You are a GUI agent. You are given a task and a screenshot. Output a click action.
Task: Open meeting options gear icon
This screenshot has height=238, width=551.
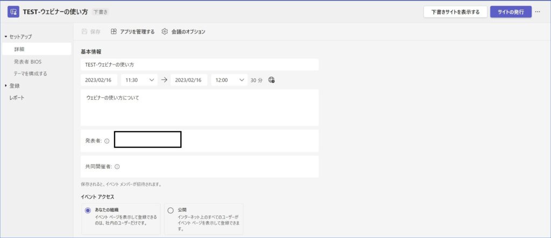click(x=165, y=32)
